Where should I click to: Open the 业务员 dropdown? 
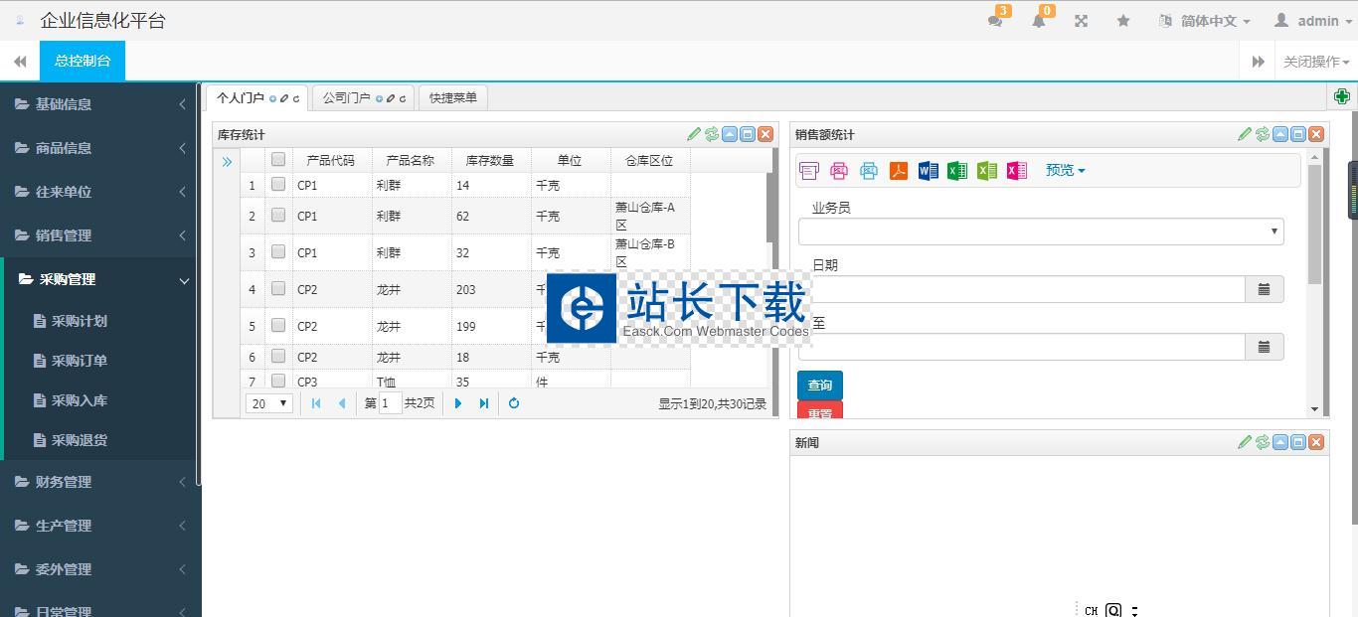click(1040, 231)
